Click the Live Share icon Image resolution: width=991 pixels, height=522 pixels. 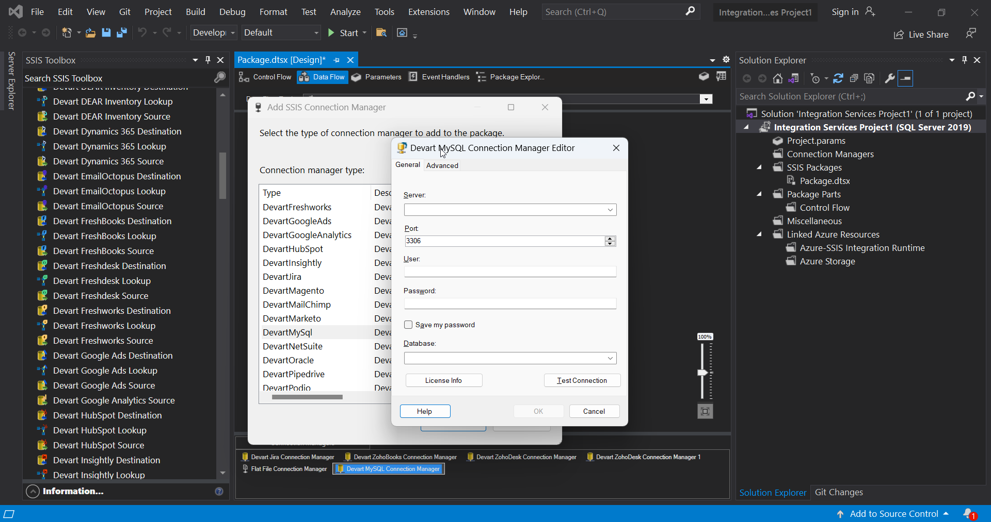coord(899,35)
